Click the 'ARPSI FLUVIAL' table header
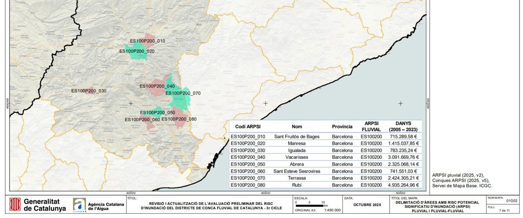 coord(371,127)
